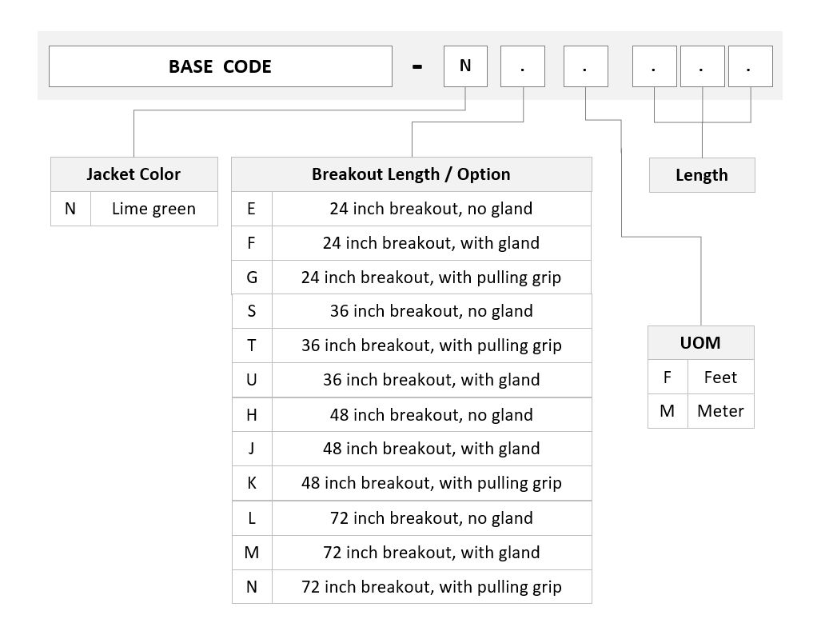Click the Jacket Color table header
This screenshot has width=833, height=643.
[x=134, y=174]
